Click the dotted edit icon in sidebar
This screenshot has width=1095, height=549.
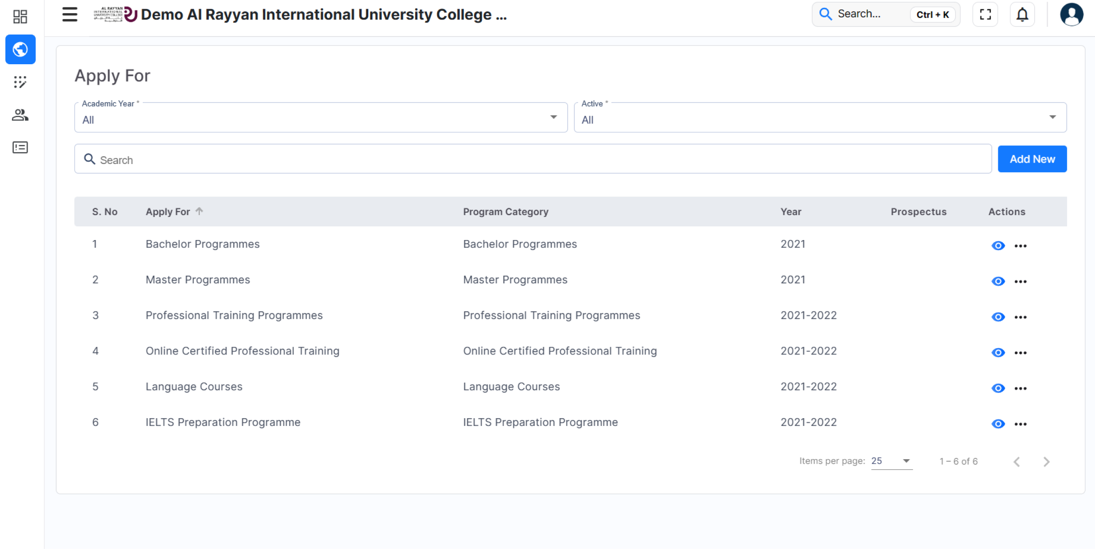pyautogui.click(x=20, y=82)
